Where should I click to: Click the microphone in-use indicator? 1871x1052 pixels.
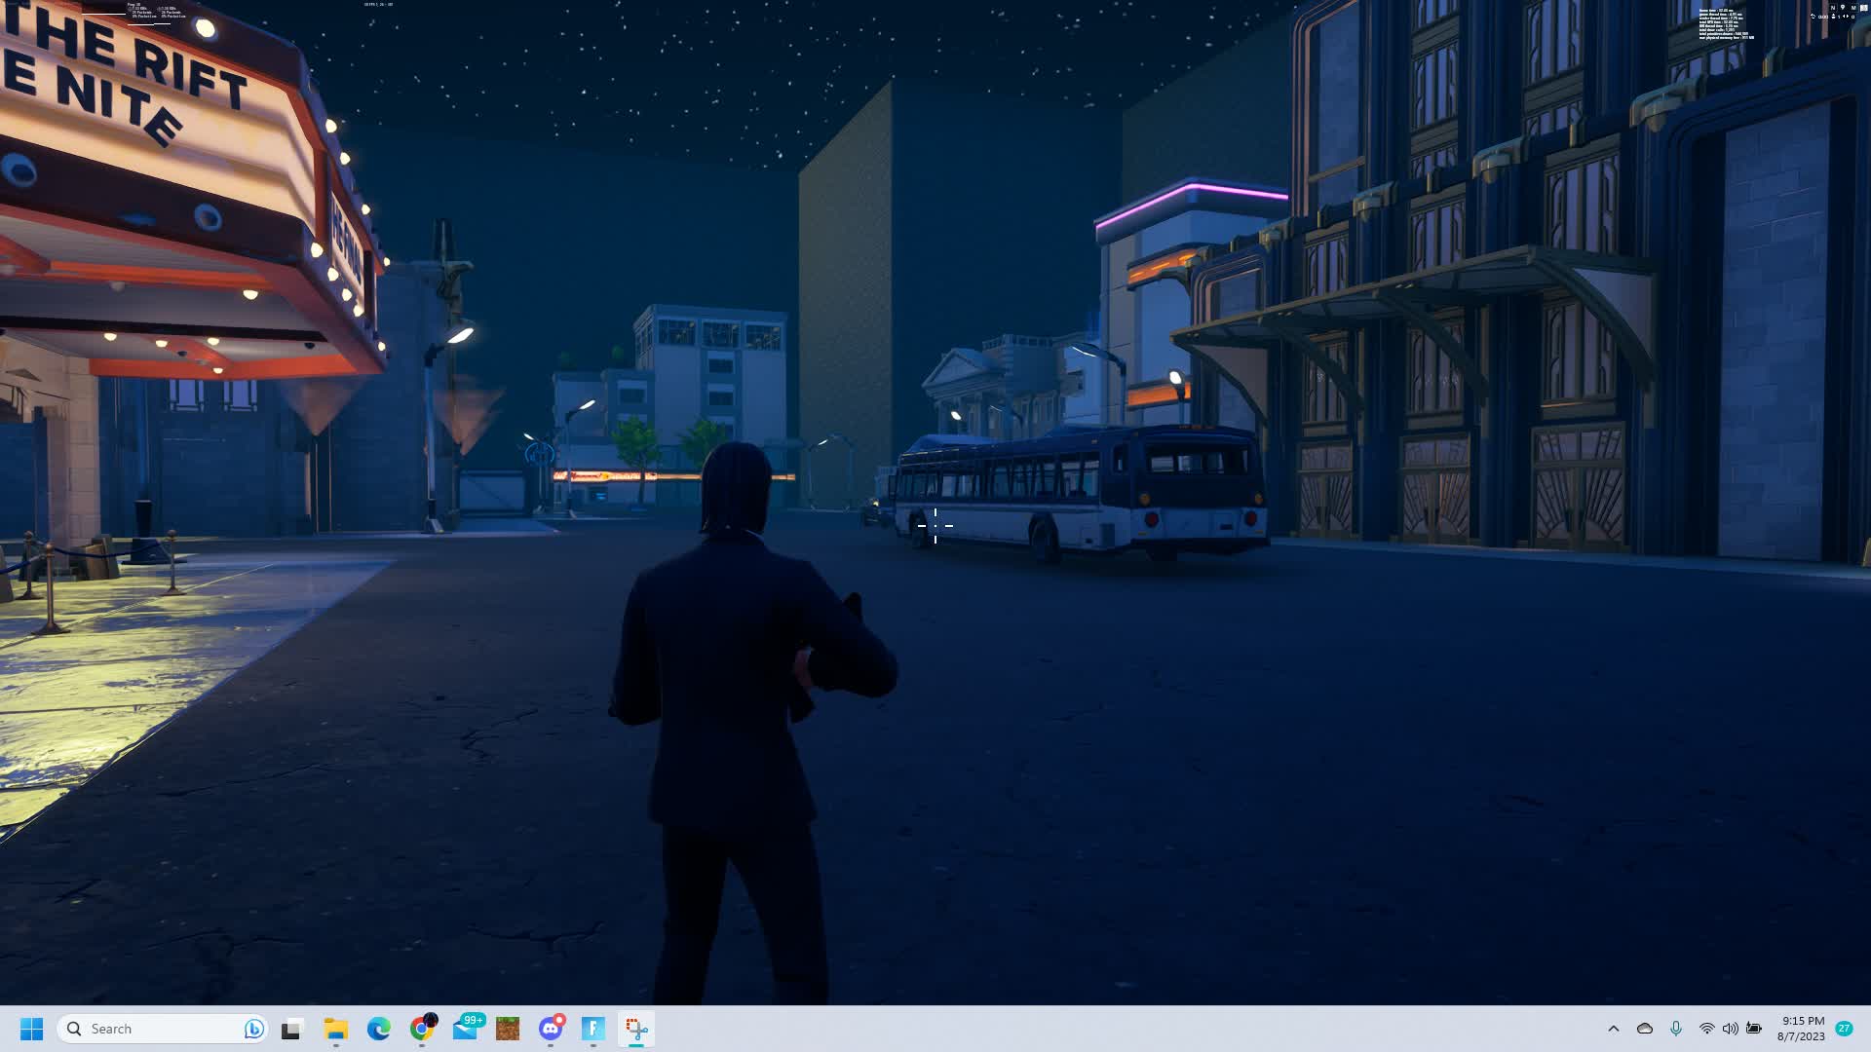(x=1676, y=1029)
